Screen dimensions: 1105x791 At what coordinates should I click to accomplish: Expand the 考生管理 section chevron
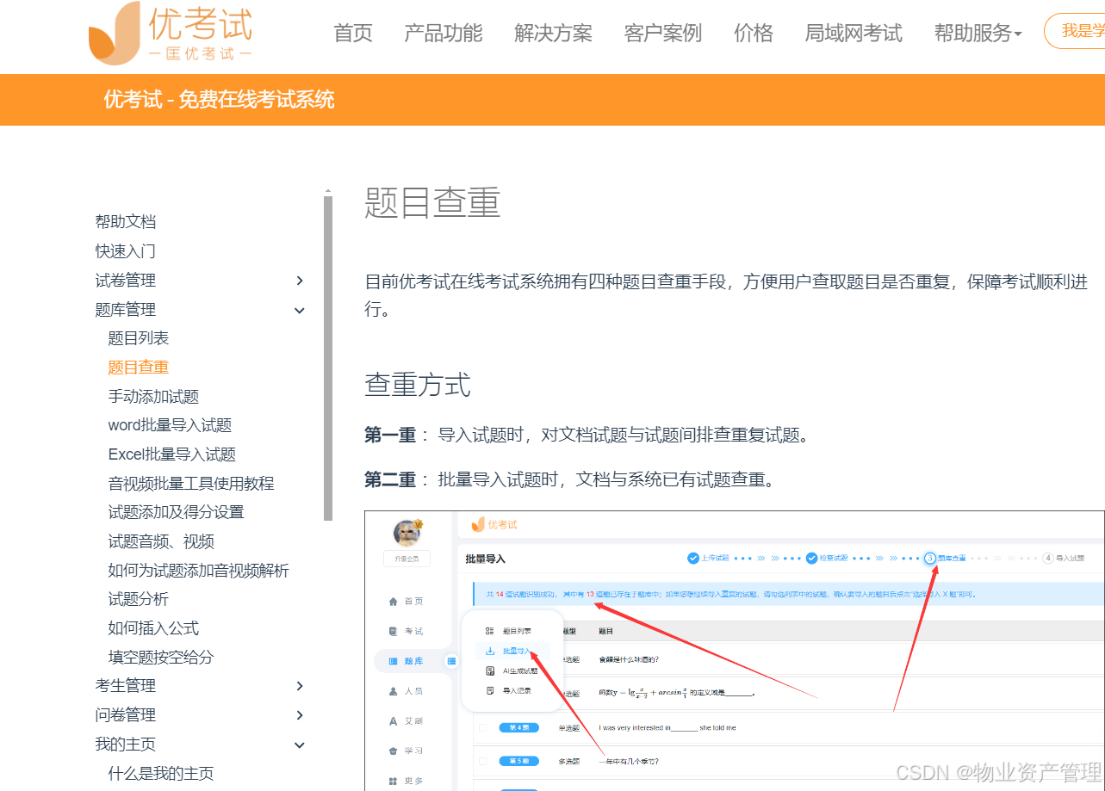point(300,686)
